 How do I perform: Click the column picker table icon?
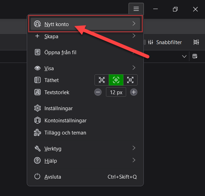(195, 56)
